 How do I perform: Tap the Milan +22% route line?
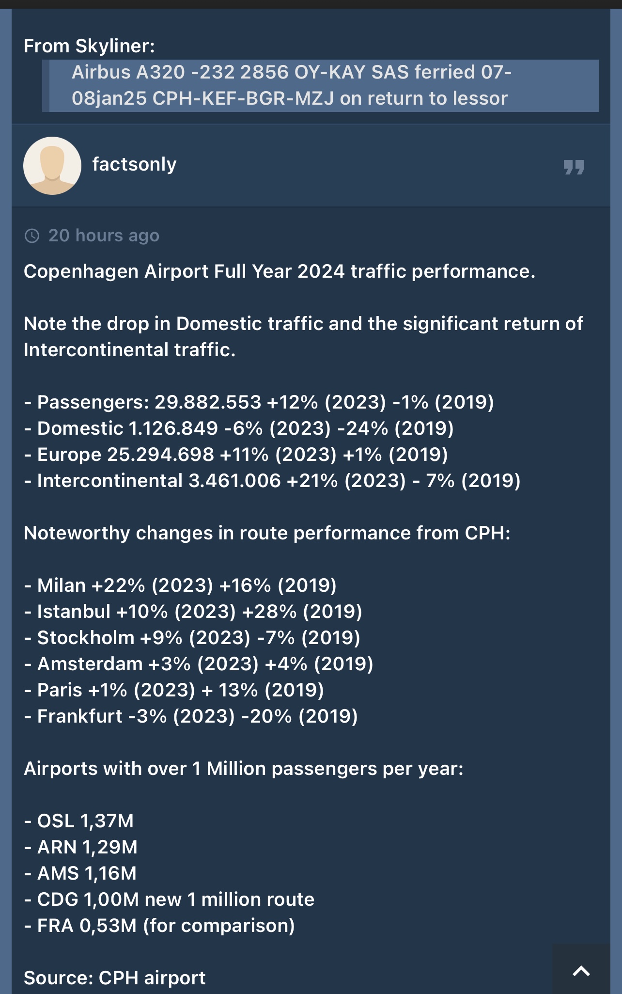pyautogui.click(x=180, y=585)
